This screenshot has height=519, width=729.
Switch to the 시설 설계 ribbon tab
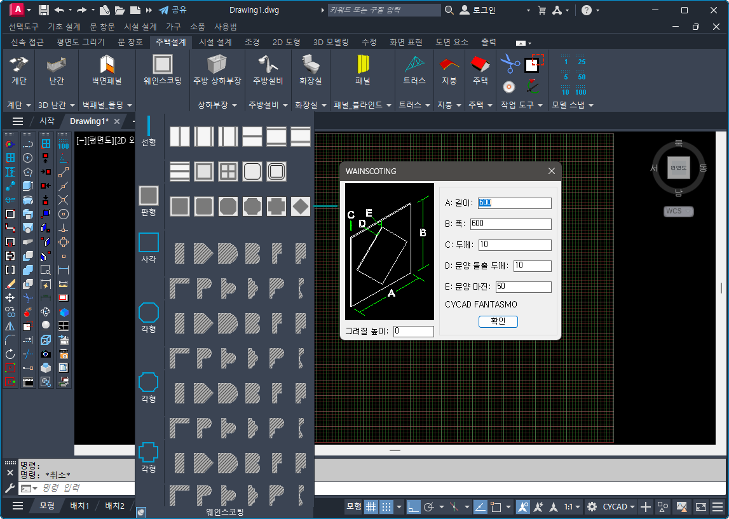click(x=215, y=42)
